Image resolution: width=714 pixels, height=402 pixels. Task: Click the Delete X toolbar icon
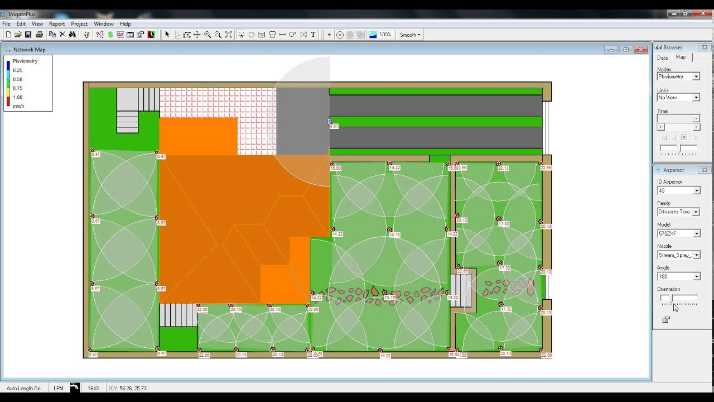point(62,35)
